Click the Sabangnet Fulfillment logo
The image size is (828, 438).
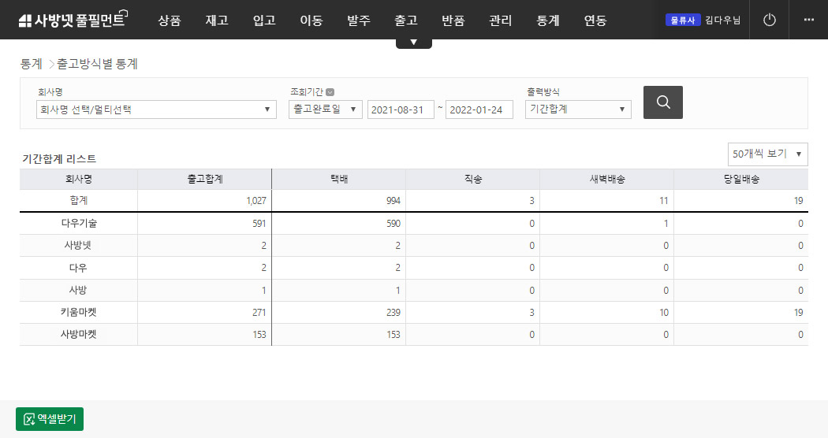pos(72,20)
